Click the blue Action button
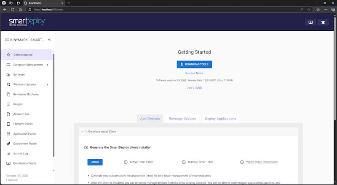 click(95, 162)
